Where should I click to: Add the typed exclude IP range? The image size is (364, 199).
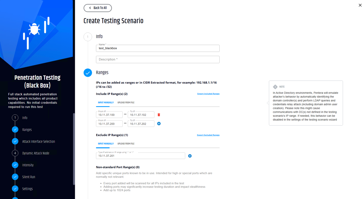190,156
